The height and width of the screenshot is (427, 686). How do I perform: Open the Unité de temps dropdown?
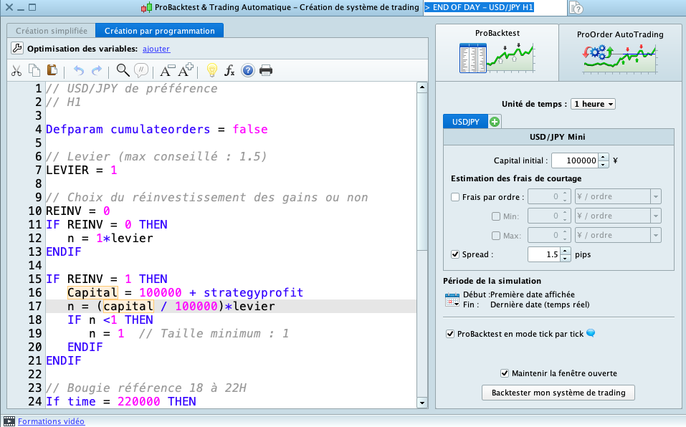[x=593, y=104]
